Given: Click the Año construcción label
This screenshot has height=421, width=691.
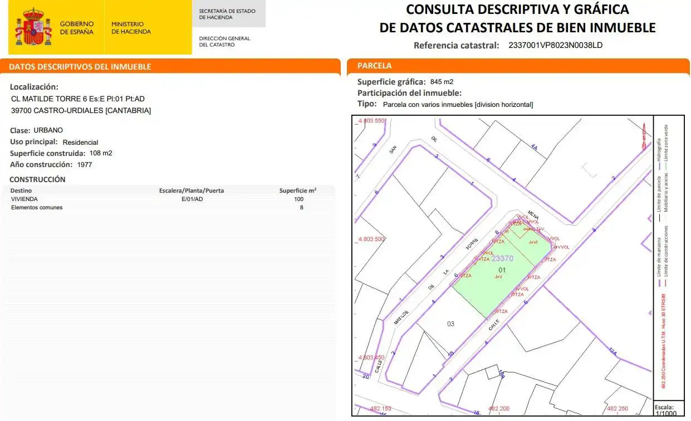Looking at the screenshot, I should [41, 165].
